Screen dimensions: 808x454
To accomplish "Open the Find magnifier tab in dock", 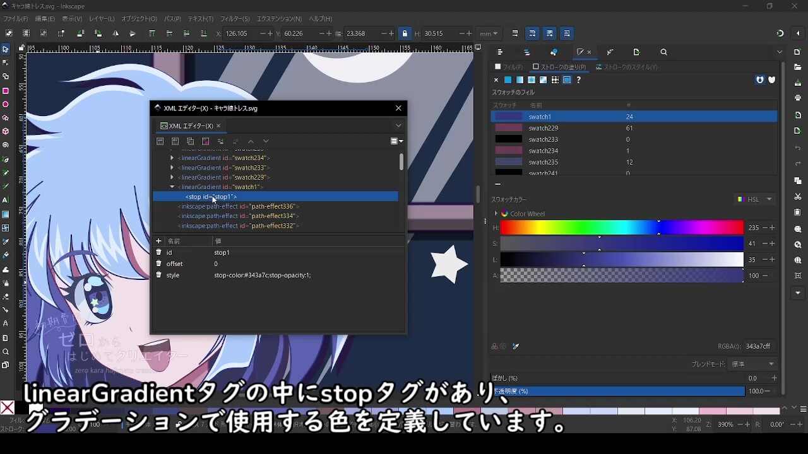I will point(663,52).
